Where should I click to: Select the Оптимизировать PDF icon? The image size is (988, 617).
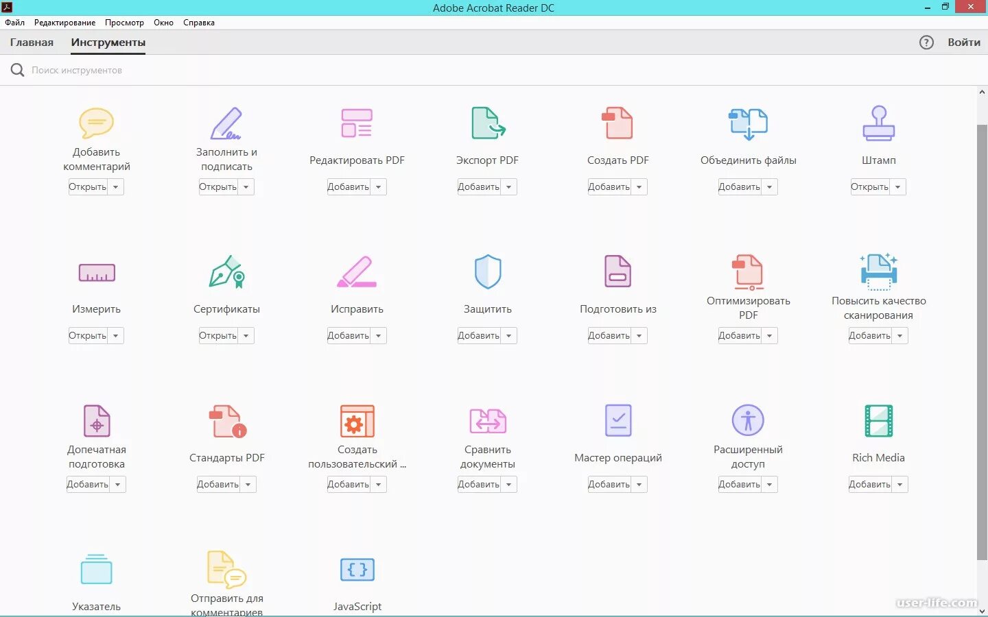(x=748, y=272)
